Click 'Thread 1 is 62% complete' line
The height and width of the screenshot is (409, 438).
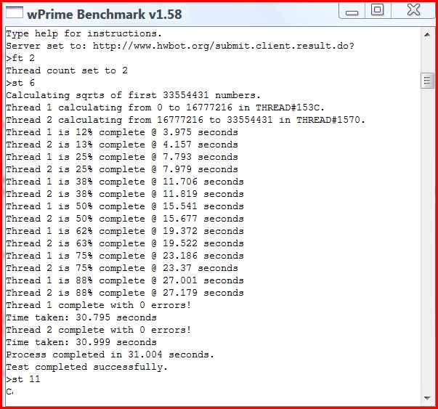coord(125,231)
